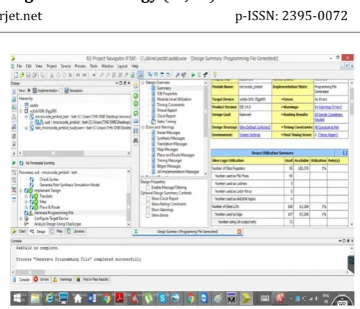Open the System Settings link
The width and height of the screenshot is (360, 309).
coord(250,135)
